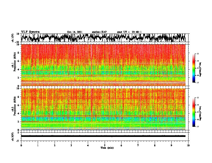Click the '-3' label on ch.2 color bar
Screen dimensions: 212x163
(x=197, y=98)
